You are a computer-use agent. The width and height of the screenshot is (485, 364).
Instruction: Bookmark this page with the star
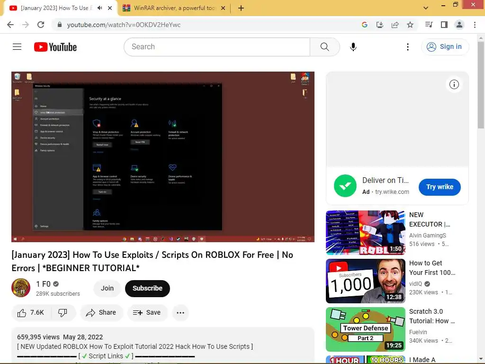(410, 25)
